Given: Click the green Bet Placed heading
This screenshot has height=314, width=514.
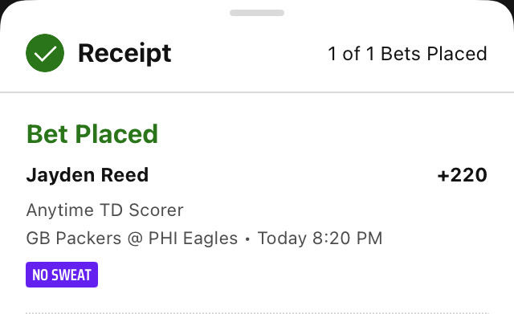Looking at the screenshot, I should tap(92, 134).
